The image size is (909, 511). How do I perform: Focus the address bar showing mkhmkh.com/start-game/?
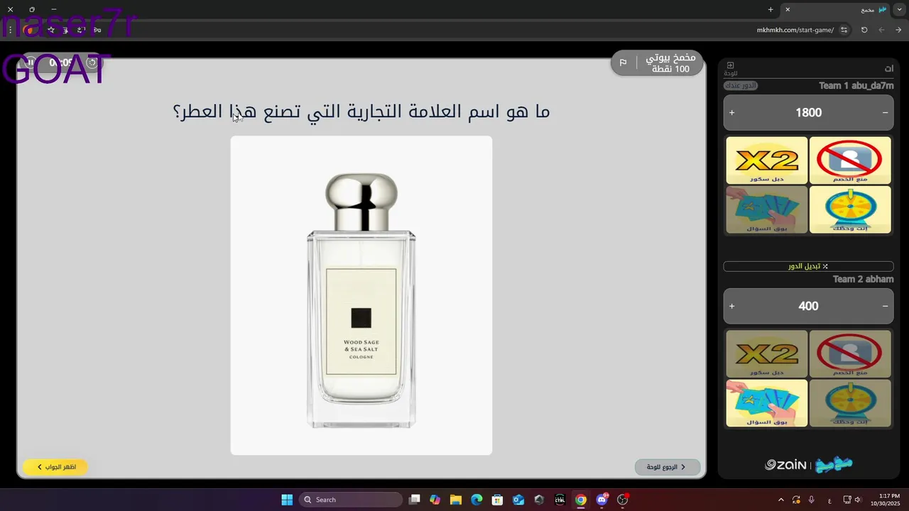click(795, 30)
